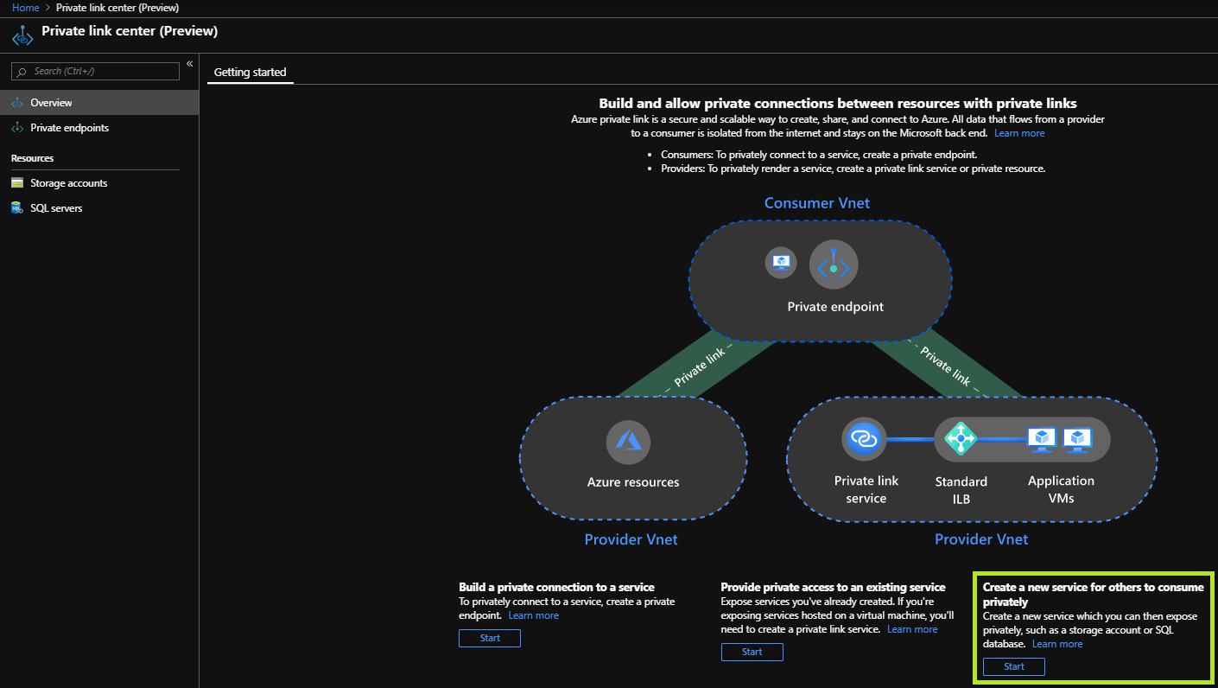Click the Application VMs label

pyautogui.click(x=1061, y=489)
